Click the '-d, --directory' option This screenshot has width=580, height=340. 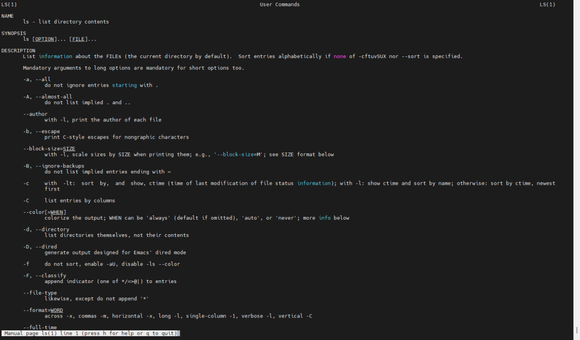point(46,229)
